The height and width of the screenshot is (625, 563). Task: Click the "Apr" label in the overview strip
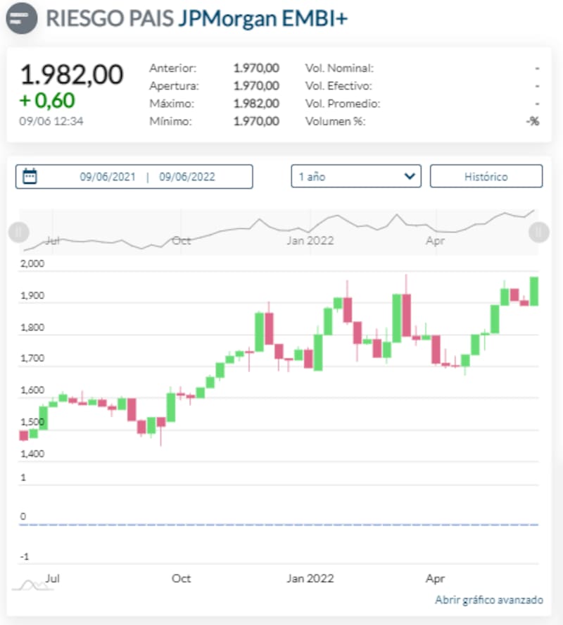(435, 240)
